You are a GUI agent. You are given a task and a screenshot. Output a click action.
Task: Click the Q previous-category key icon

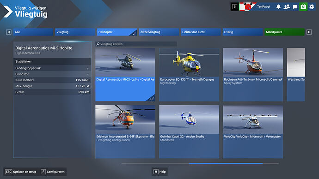pyautogui.click(x=9, y=32)
